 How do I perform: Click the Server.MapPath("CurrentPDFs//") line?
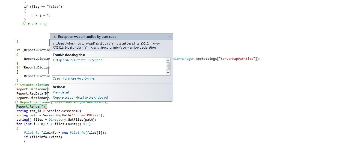[x=60, y=115]
